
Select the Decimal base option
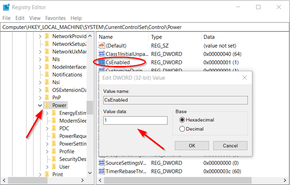[182, 129]
